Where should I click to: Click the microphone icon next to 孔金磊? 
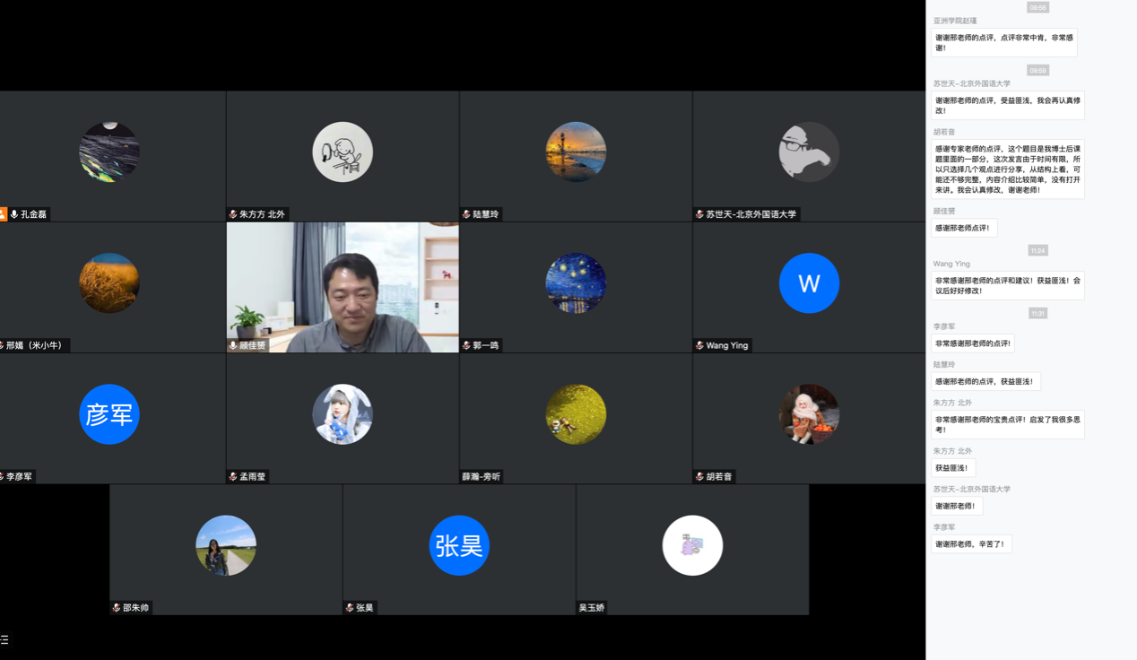pyautogui.click(x=14, y=214)
